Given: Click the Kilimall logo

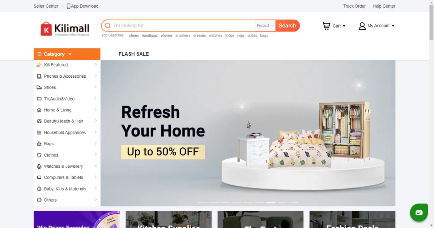Looking at the screenshot, I should tap(65, 29).
